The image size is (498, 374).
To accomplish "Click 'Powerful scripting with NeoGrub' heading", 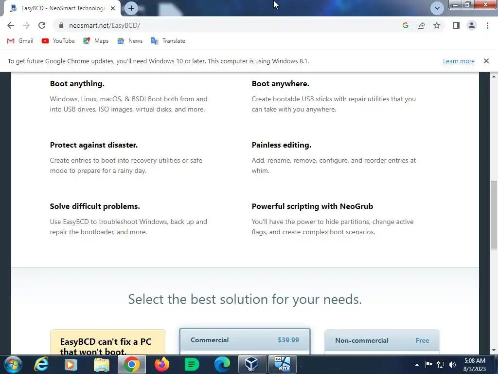I will pyautogui.click(x=312, y=206).
